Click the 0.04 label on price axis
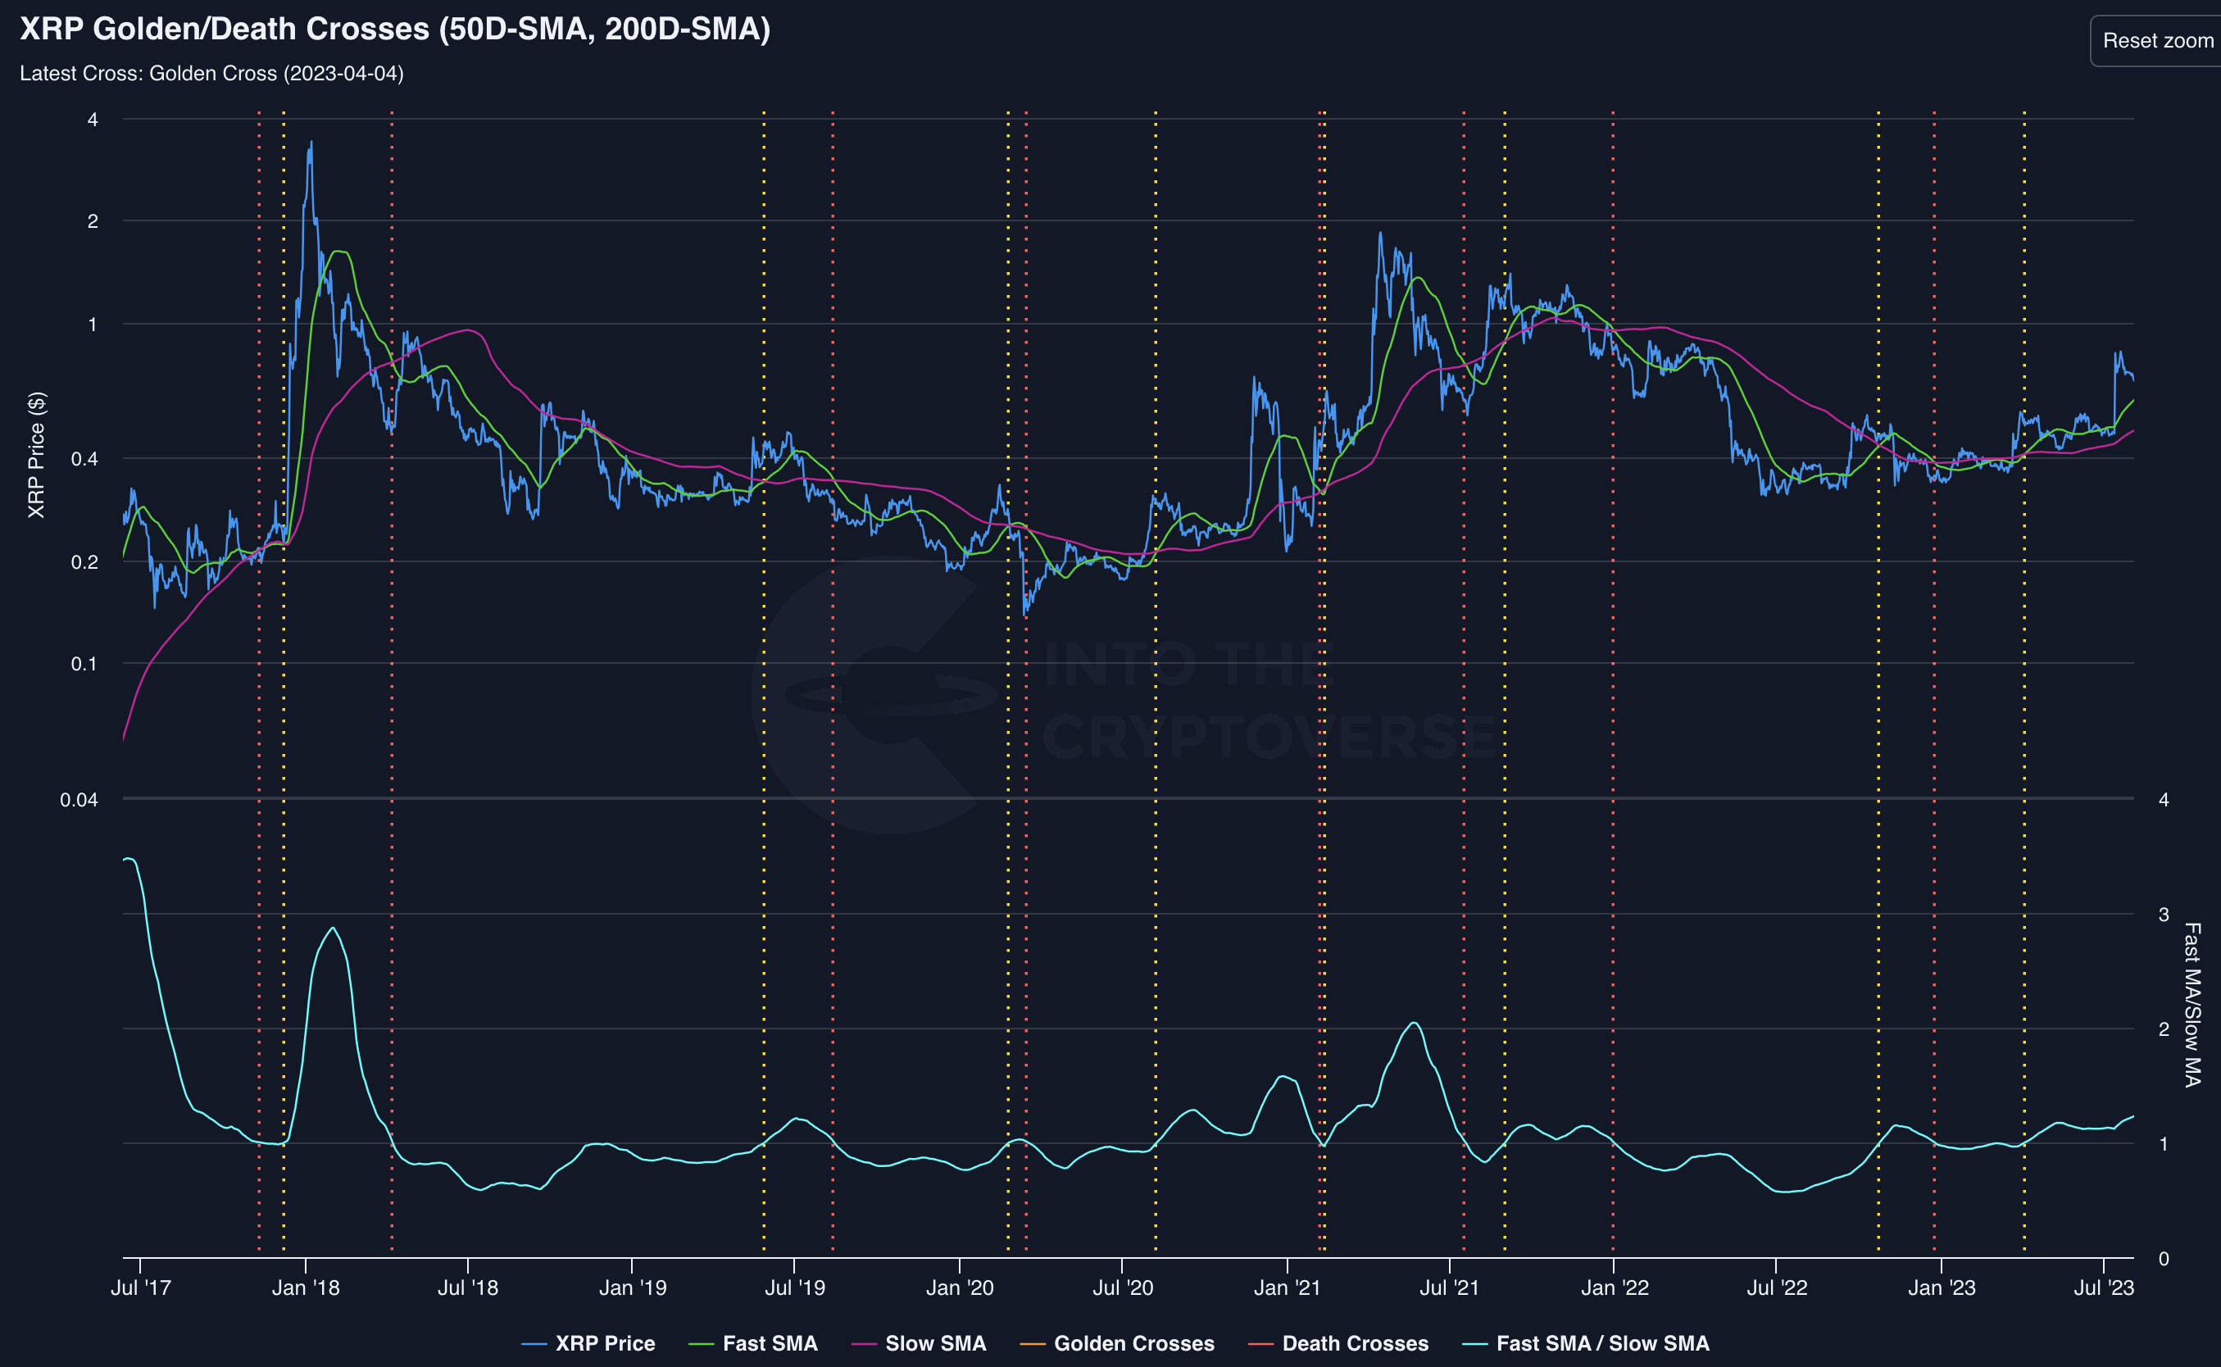2221x1367 pixels. click(x=79, y=800)
